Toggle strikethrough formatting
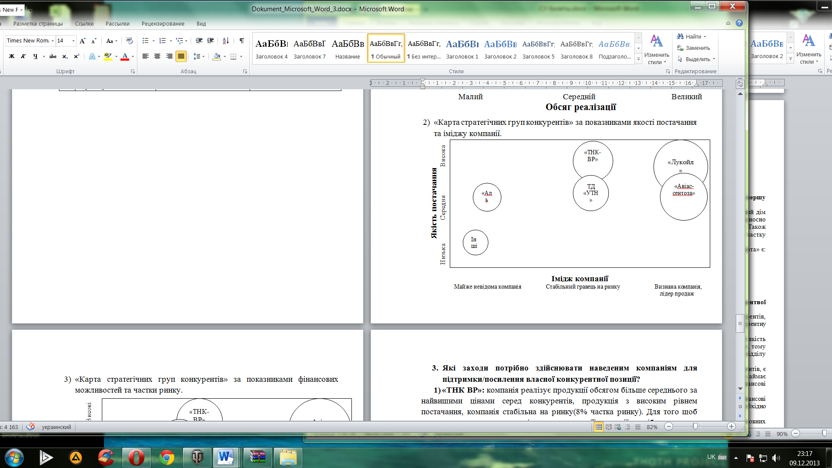Screen dimensions: 832x468 [x=53, y=56]
